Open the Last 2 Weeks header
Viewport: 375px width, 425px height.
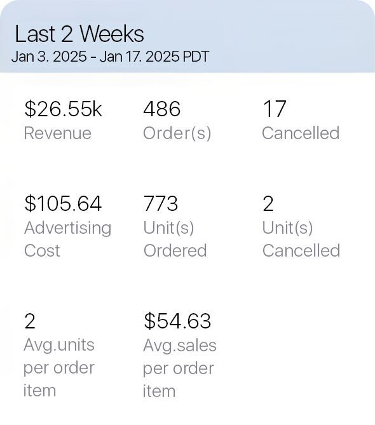pyautogui.click(x=187, y=36)
